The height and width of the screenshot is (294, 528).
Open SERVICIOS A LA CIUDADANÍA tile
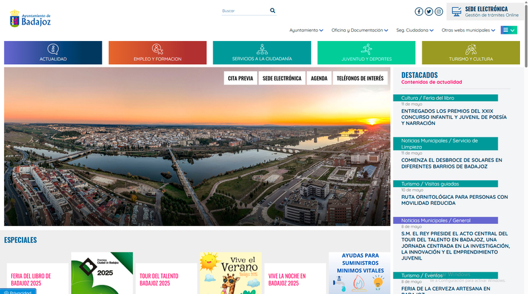coord(262,53)
